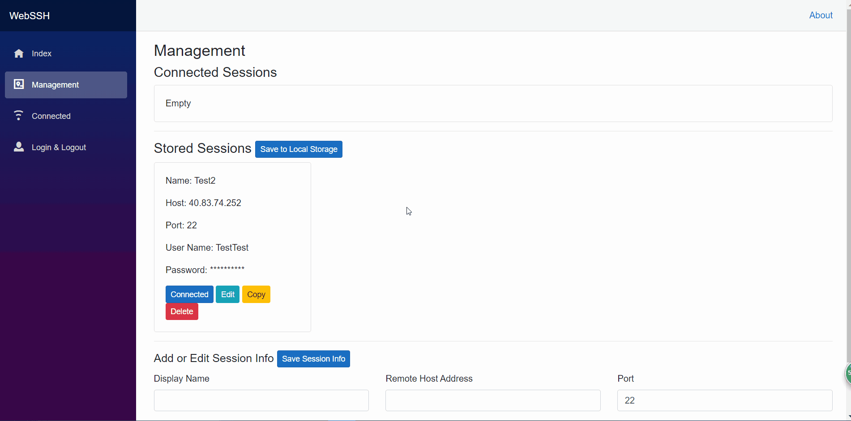Focus the Display Name input field

[x=261, y=400]
